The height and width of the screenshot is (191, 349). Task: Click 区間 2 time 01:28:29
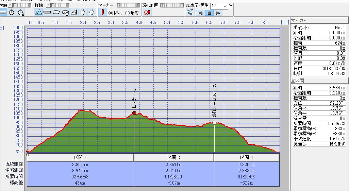(174, 177)
